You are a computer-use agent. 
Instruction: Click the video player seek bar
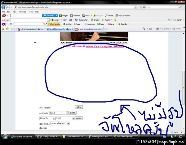[91, 43]
